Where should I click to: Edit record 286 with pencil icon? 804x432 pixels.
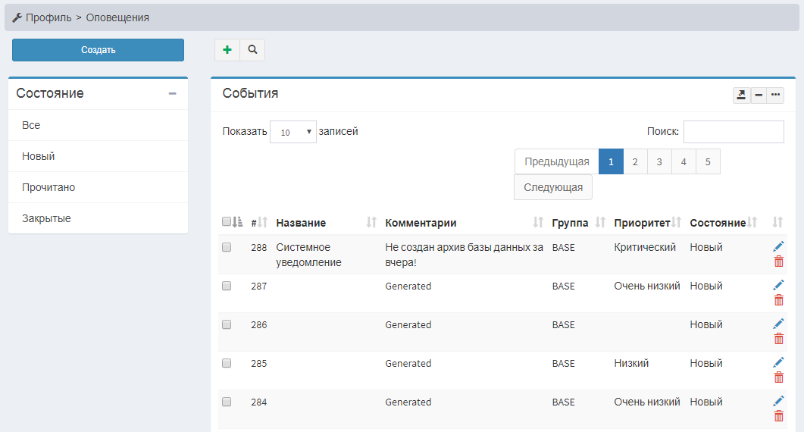778,324
